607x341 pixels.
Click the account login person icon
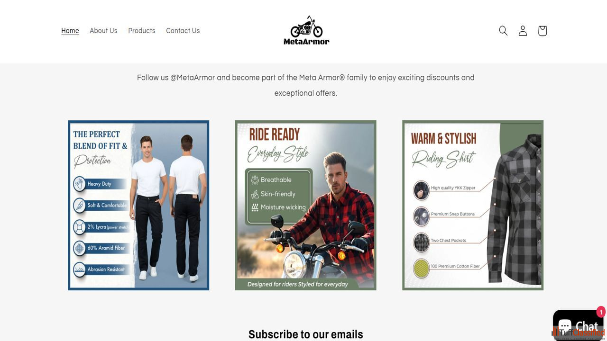point(523,31)
